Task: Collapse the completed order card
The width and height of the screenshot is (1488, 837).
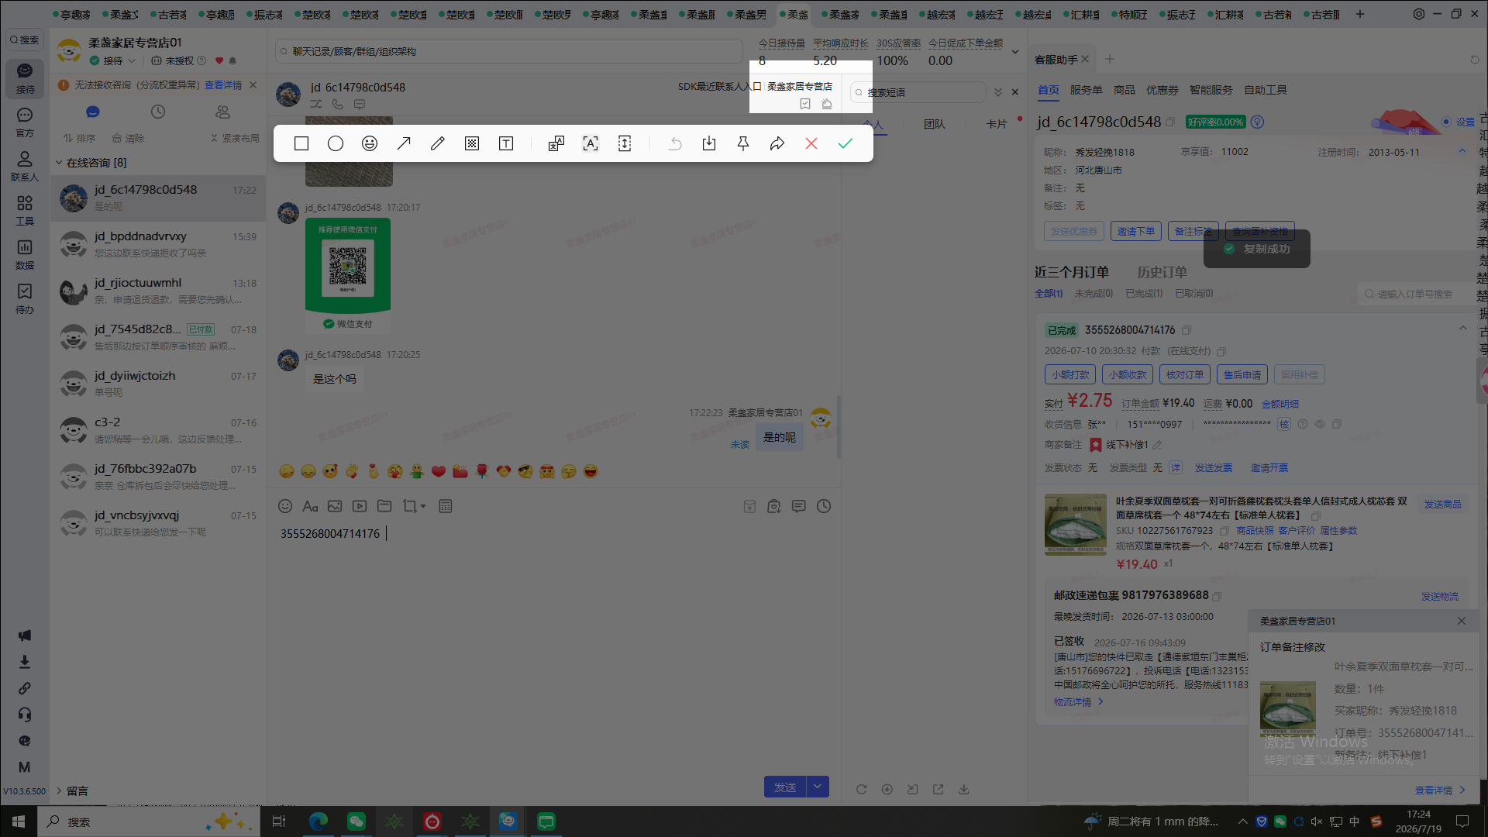Action: tap(1462, 329)
